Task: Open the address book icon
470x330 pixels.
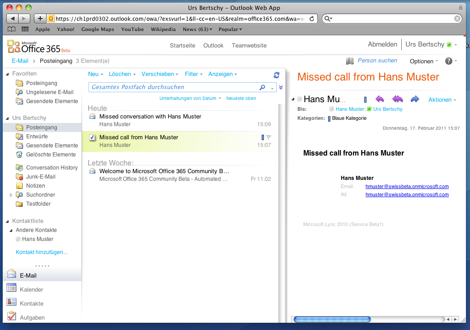Action: [349, 61]
